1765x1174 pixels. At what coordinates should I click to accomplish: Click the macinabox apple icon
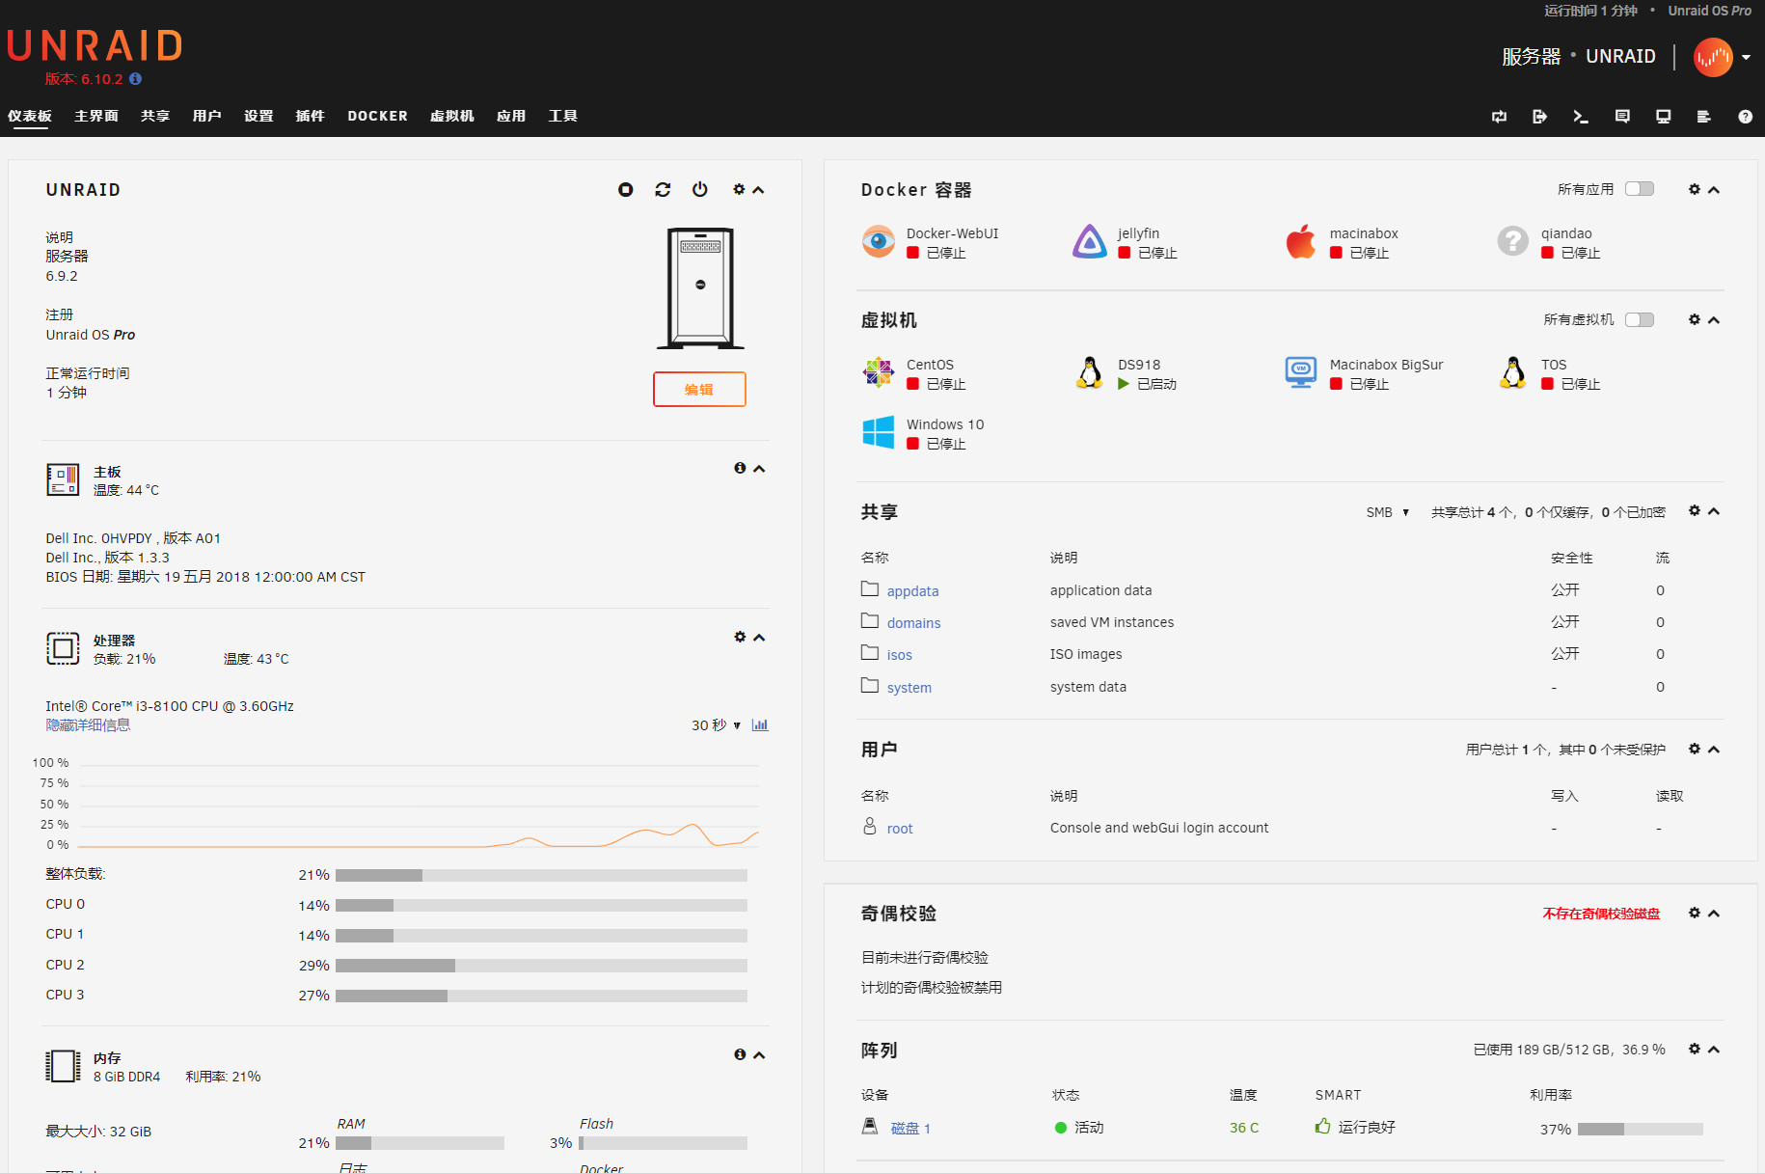coord(1301,241)
